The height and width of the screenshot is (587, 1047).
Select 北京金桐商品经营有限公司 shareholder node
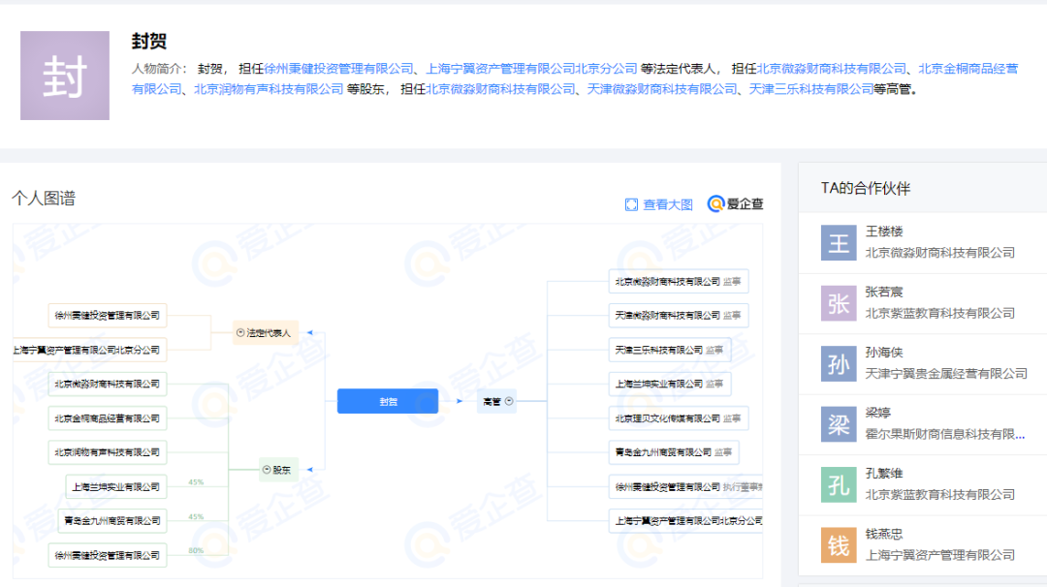[108, 418]
